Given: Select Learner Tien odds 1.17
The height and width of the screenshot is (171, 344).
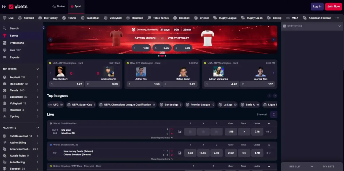Looking at the screenshot, I should (x=258, y=84).
